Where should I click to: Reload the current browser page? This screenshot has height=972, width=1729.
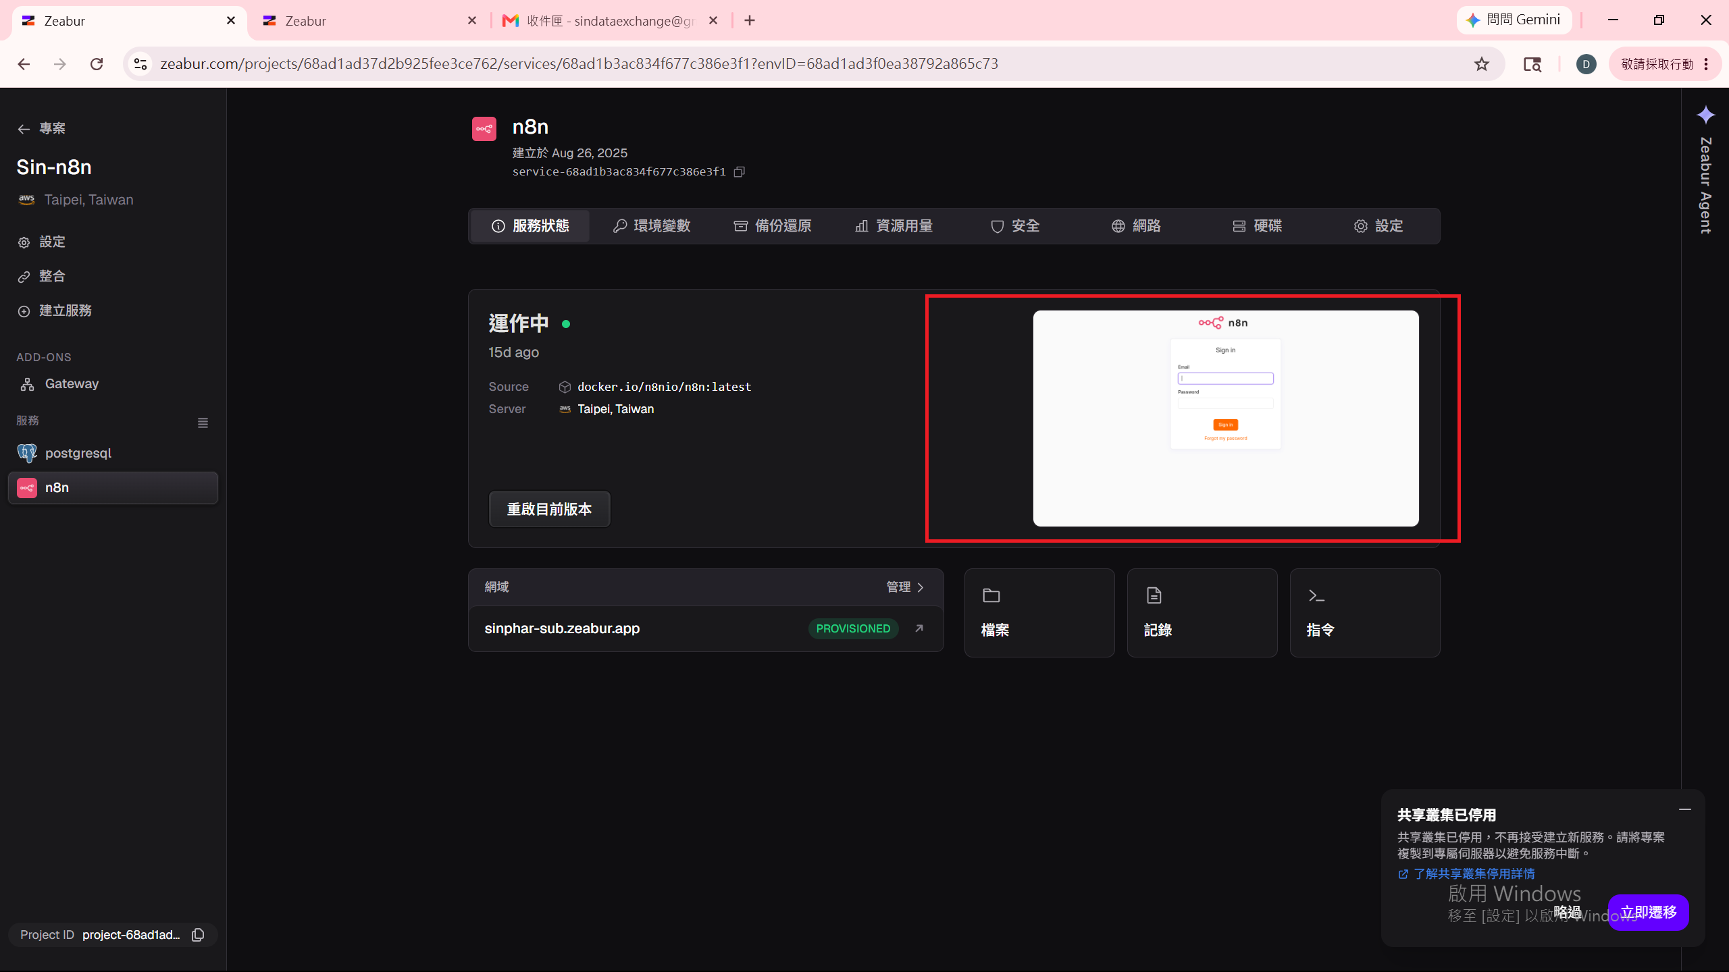pyautogui.click(x=97, y=64)
